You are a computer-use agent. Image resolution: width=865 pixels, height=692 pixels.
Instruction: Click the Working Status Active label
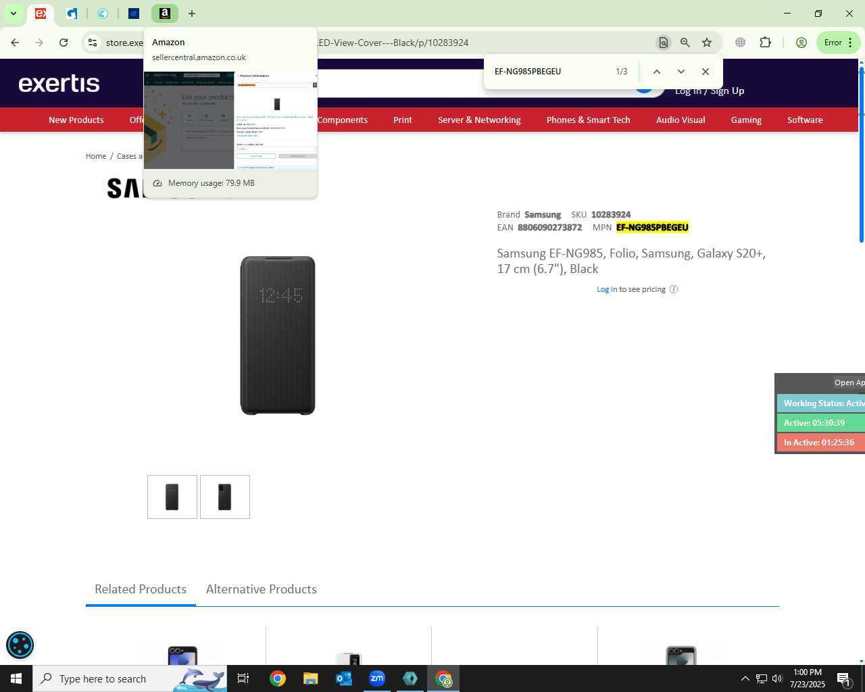coord(821,403)
